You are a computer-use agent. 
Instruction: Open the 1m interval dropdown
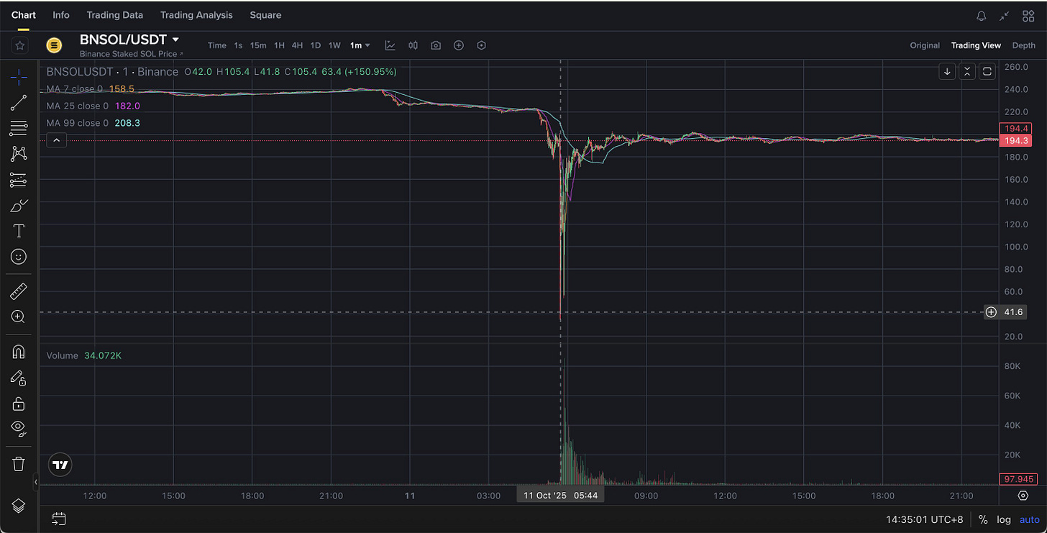click(x=360, y=45)
